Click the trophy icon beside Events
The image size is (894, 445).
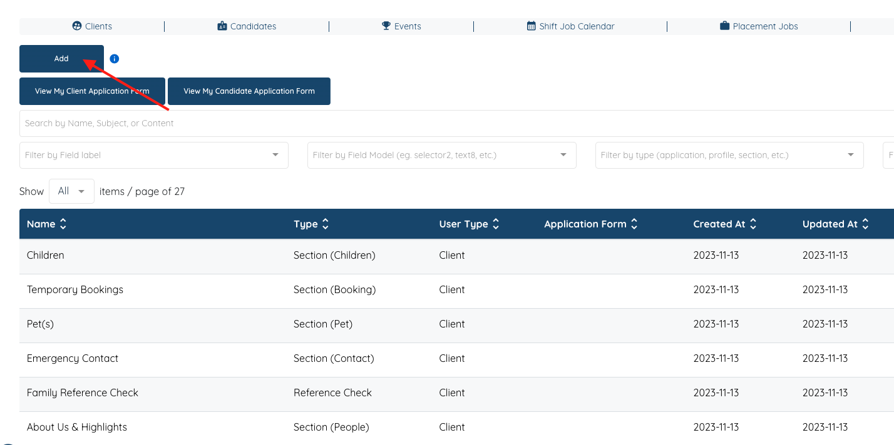coord(385,26)
